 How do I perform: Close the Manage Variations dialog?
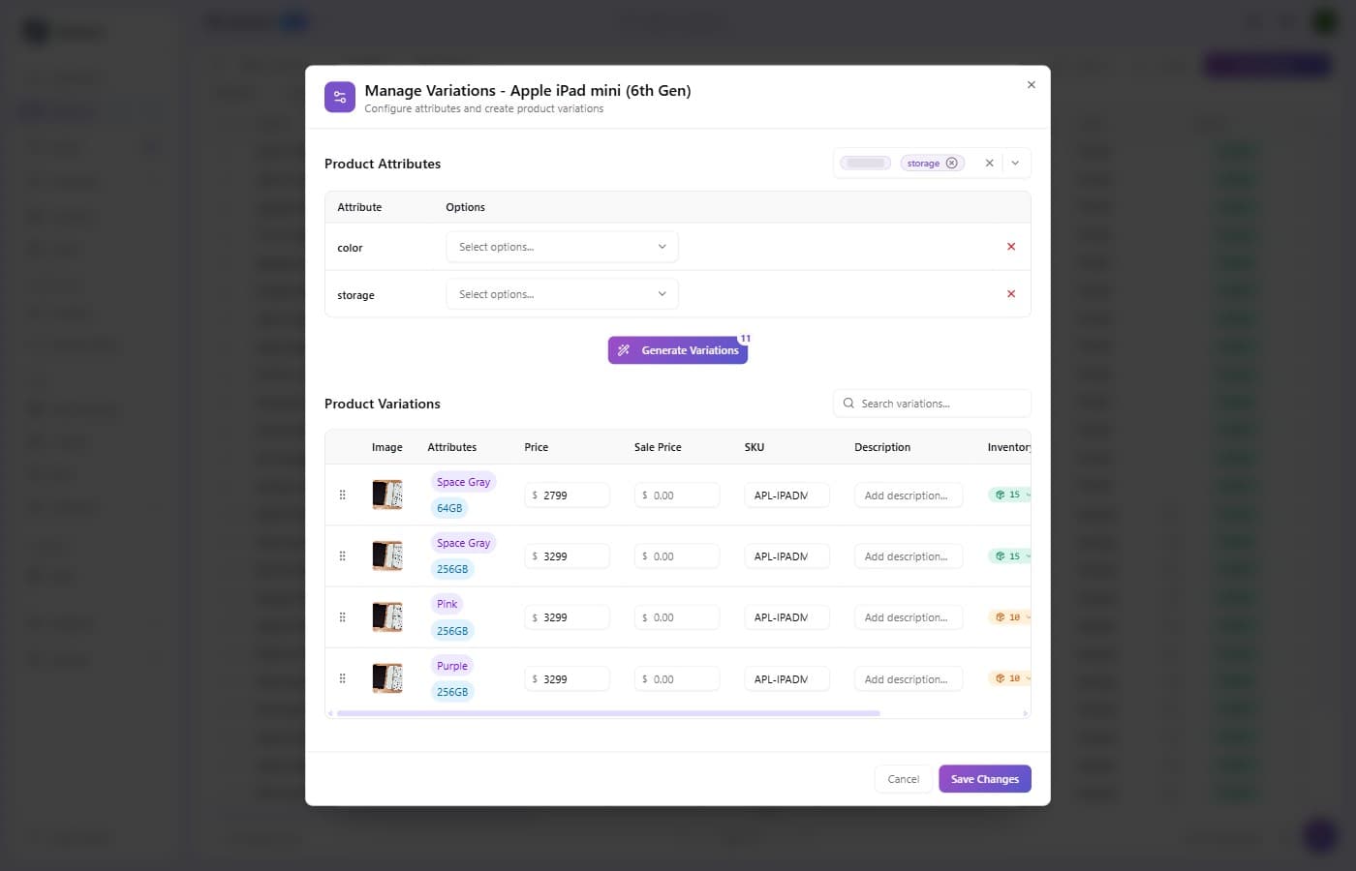[x=1031, y=85]
